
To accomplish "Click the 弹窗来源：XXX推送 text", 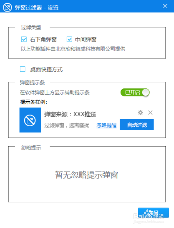I will tap(70, 114).
